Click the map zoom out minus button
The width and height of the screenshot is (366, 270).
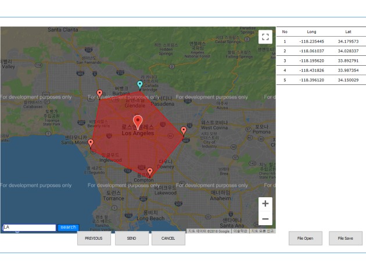[x=265, y=219]
